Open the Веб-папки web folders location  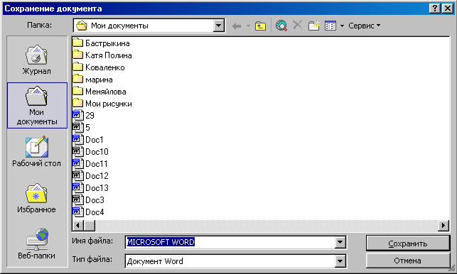pyautogui.click(x=37, y=244)
